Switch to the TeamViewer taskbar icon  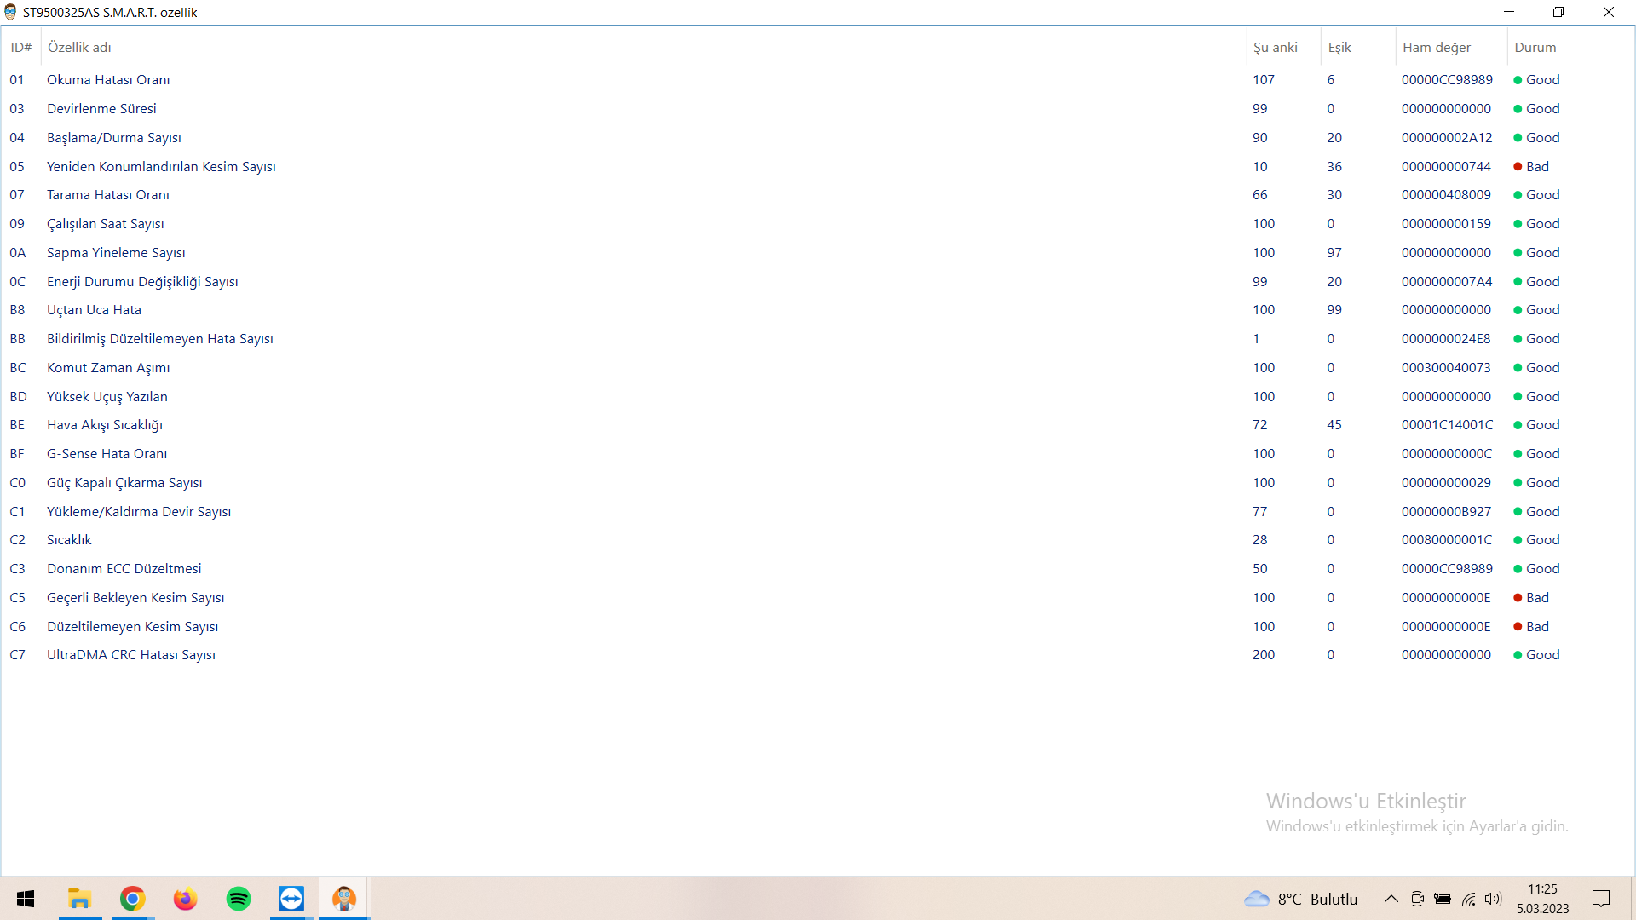pyautogui.click(x=291, y=899)
